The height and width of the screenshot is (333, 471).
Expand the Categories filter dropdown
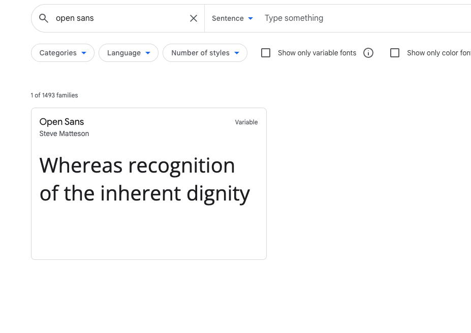[63, 53]
